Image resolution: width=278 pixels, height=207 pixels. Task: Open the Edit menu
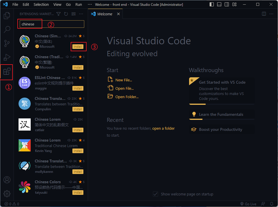26,5
